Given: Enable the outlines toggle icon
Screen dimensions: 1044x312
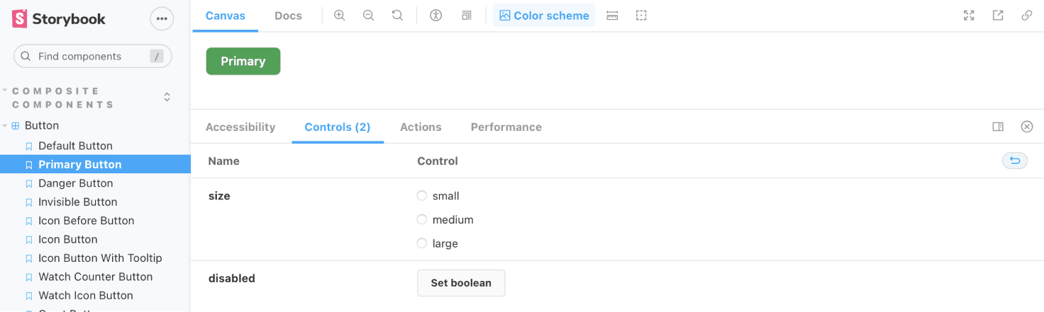Looking at the screenshot, I should [x=641, y=16].
